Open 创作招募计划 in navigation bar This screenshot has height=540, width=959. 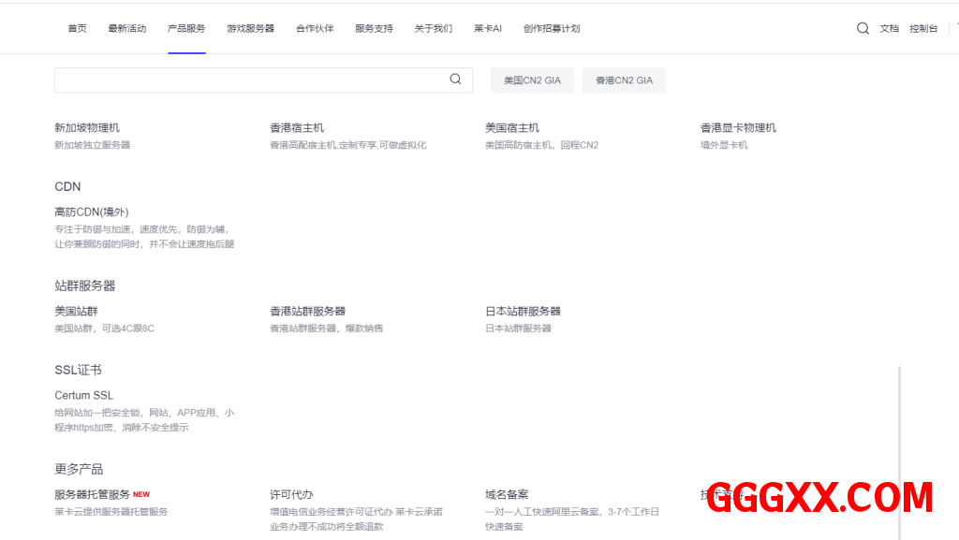(x=551, y=28)
